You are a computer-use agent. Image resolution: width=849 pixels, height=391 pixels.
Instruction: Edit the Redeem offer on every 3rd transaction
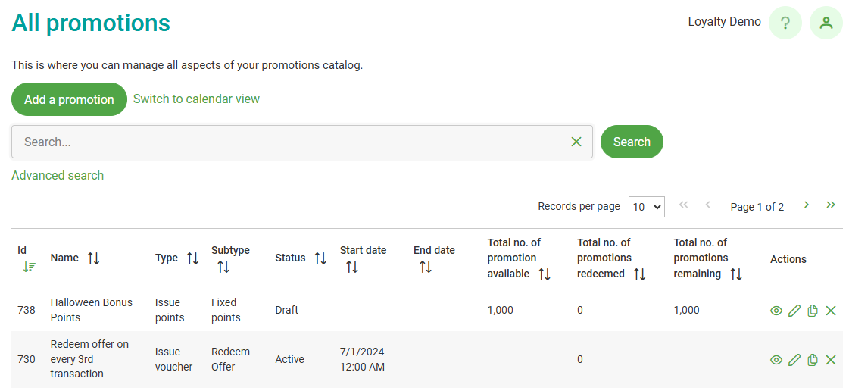click(x=794, y=360)
